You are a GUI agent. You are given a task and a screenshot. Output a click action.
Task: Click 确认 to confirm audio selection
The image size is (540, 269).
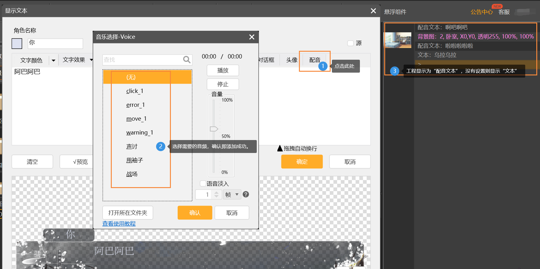[x=195, y=213]
